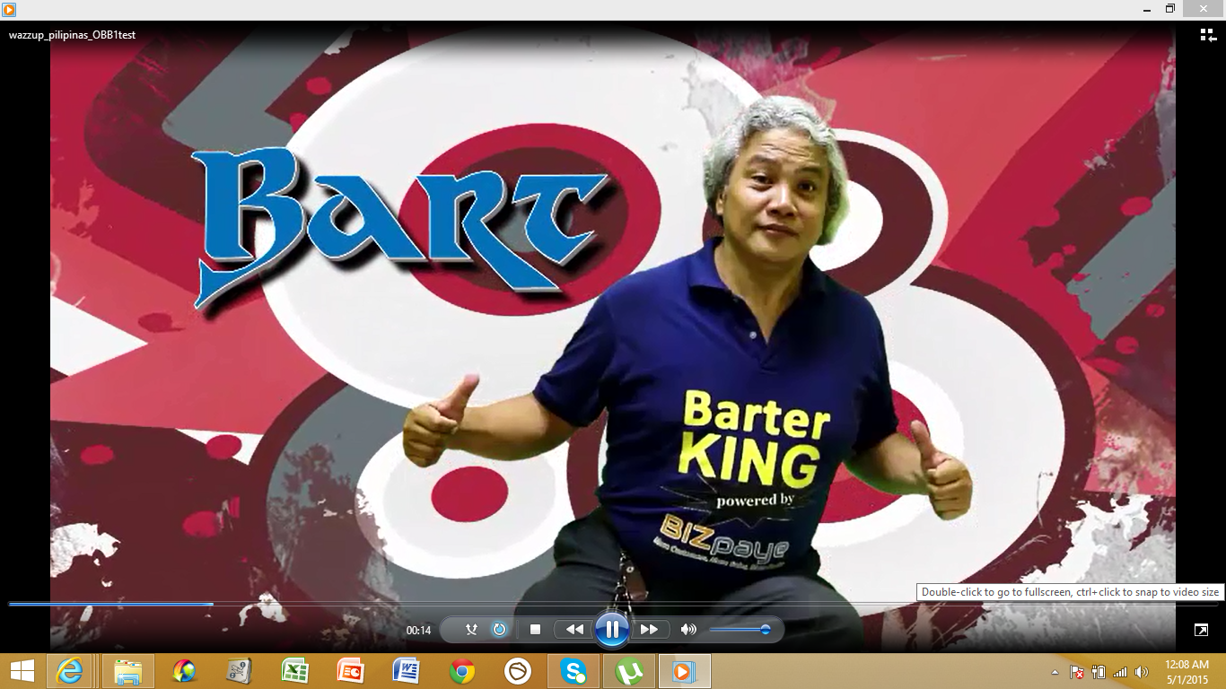Open File Explorer from the taskbar
This screenshot has width=1226, height=689.
(x=128, y=671)
